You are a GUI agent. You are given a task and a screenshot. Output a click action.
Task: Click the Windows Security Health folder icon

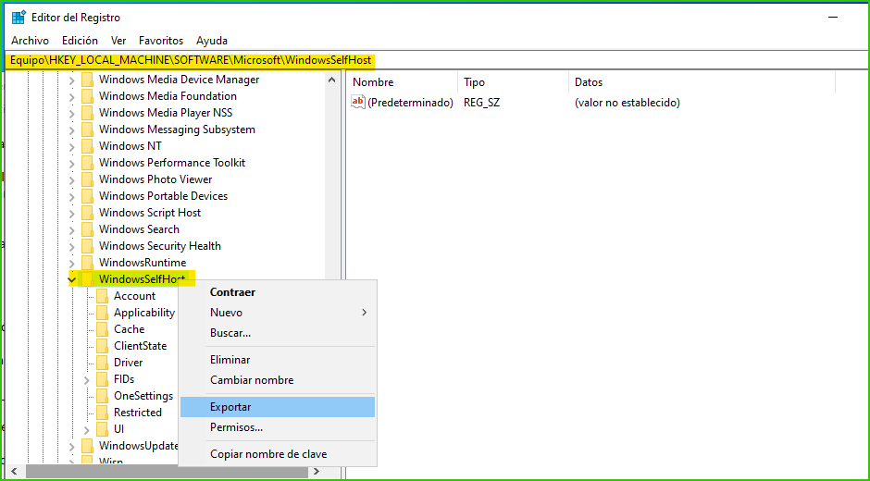point(88,246)
